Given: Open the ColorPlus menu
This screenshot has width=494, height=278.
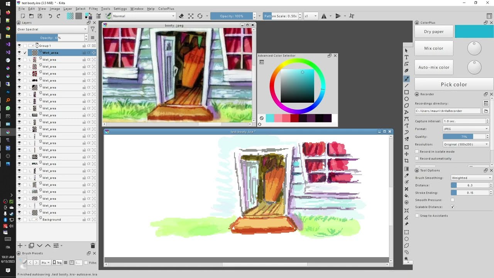Looking at the screenshot, I should pyautogui.click(x=166, y=8).
